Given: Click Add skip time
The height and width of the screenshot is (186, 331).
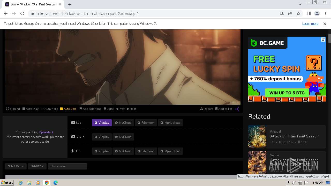Looking at the screenshot, I should [x=90, y=109].
